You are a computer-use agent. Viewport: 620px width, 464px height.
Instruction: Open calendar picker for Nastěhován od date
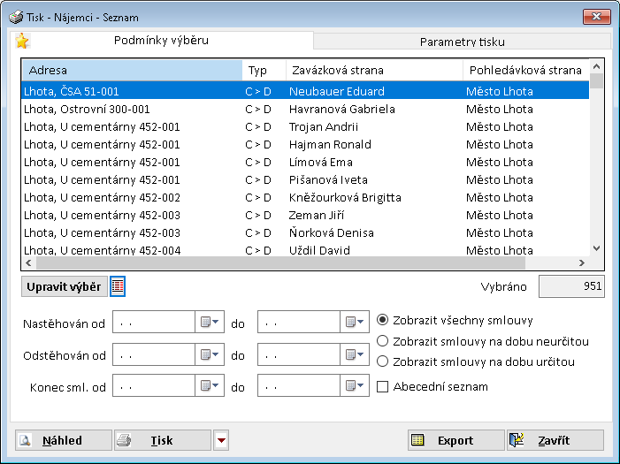click(209, 323)
